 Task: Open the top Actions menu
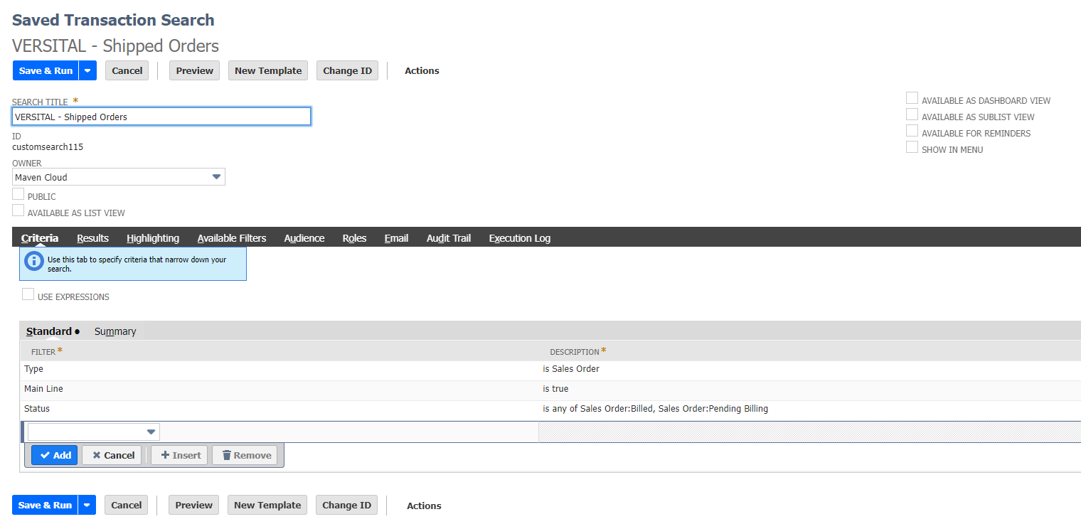tap(422, 70)
